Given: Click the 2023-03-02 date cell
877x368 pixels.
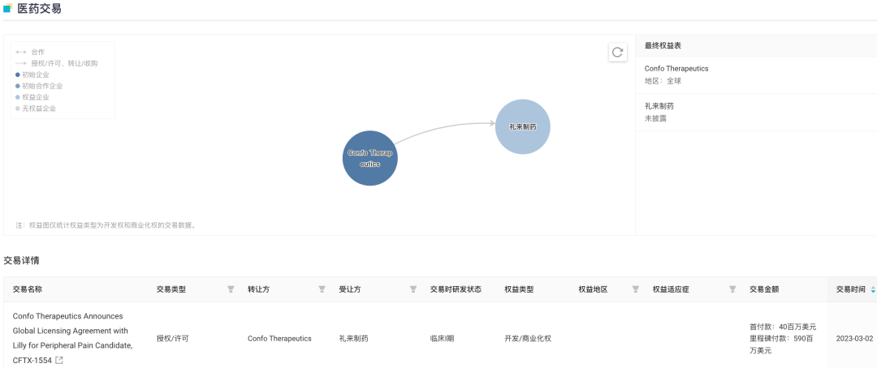Looking at the screenshot, I should [x=854, y=338].
